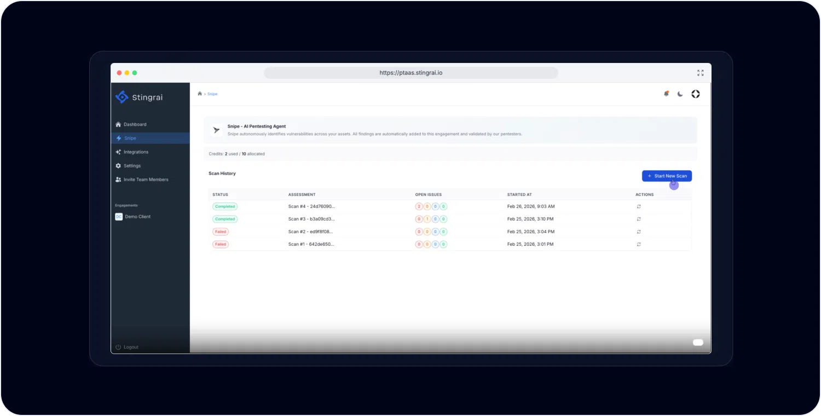The image size is (821, 416).
Task: Select the Demo Client engagement
Action: [137, 217]
